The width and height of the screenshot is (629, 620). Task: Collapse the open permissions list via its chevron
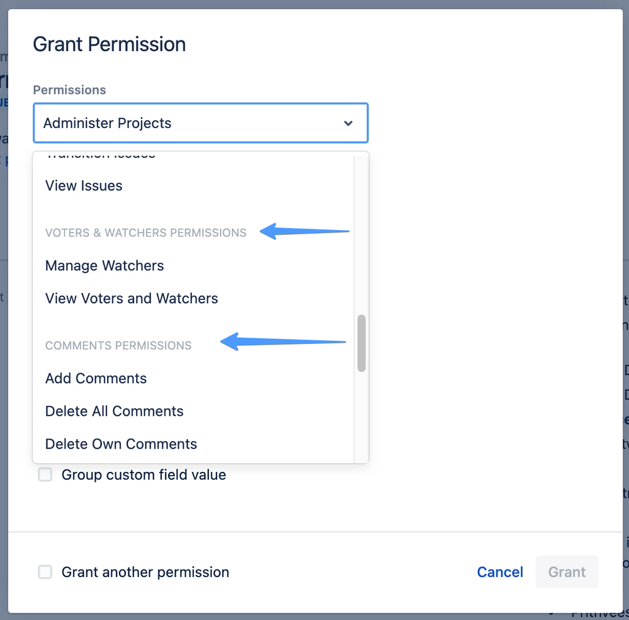pos(348,123)
